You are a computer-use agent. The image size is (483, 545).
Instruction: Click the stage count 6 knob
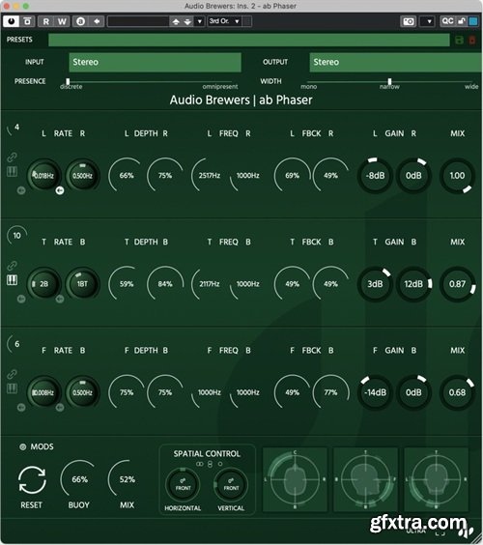(15, 344)
